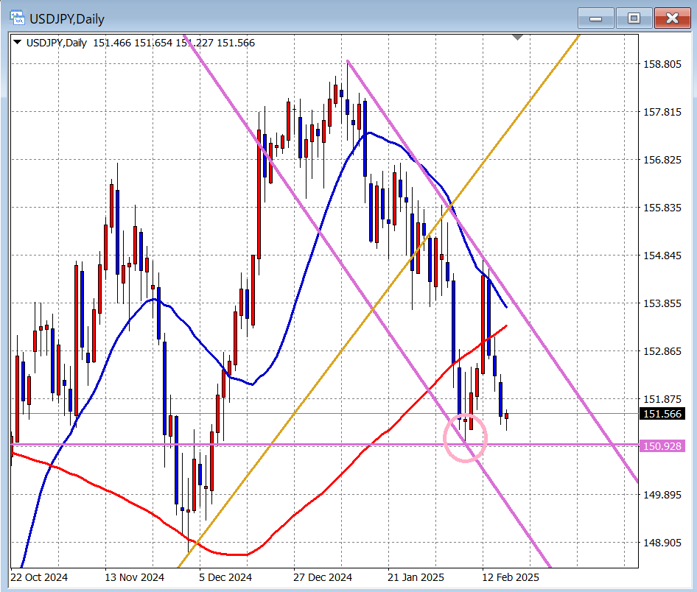Click the 158.805 price scale label
Viewport: 697px width, 592px height.
(662, 64)
